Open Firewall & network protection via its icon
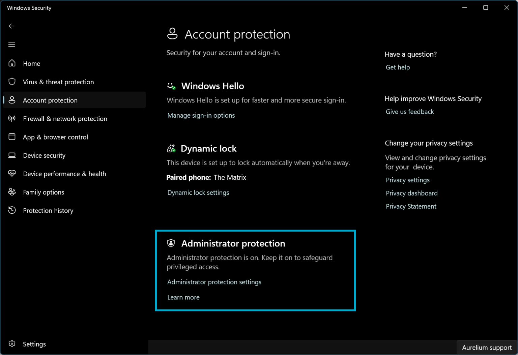Screen dimensions: 518x355 (12, 119)
